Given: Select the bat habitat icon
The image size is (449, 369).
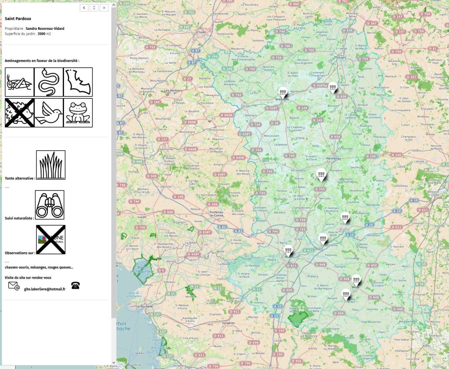Looking at the screenshot, I should 78,82.
